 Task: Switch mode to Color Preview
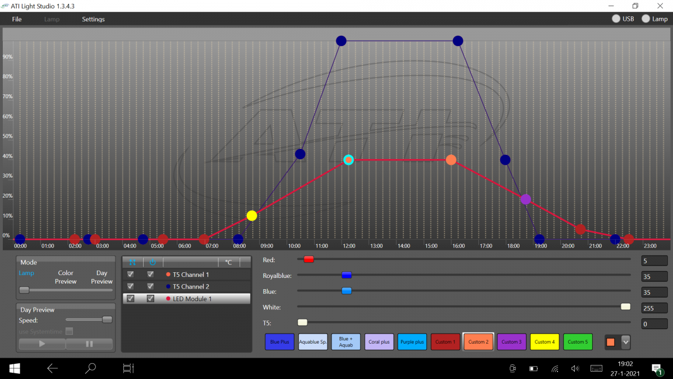click(66, 277)
